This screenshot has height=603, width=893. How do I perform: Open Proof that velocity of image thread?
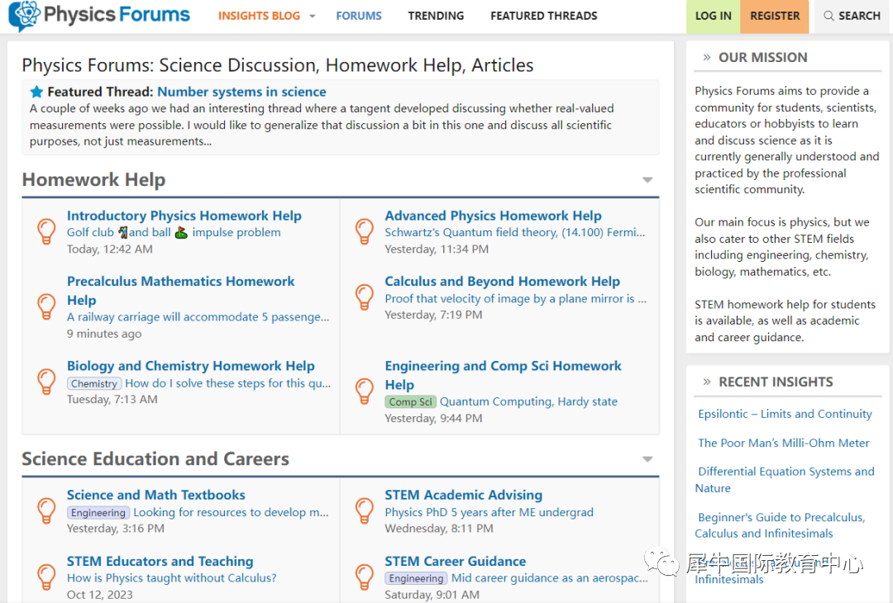(515, 299)
